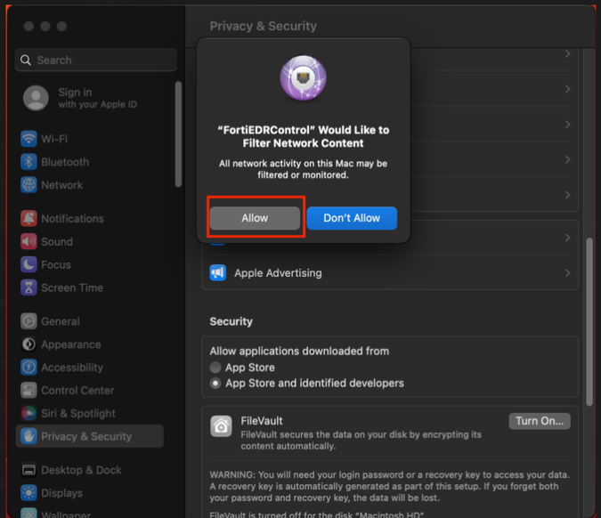The width and height of the screenshot is (601, 518).
Task: Click the Sound speaker icon
Action: point(28,241)
